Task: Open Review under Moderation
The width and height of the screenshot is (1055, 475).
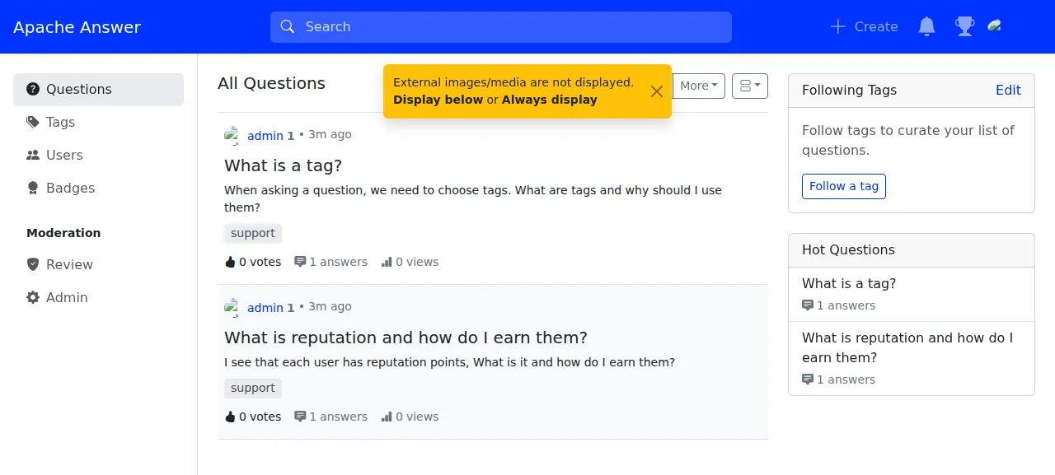Action: coord(98,264)
